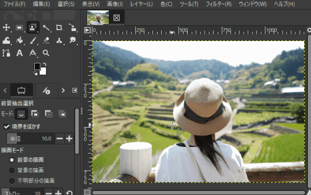The height and width of the screenshot is (195, 311).
Task: Select the Move tool
Action: 6,27
